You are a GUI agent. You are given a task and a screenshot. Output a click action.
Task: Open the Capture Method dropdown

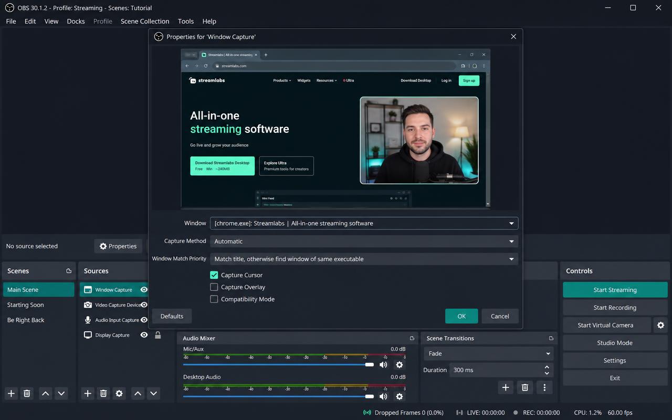364,241
